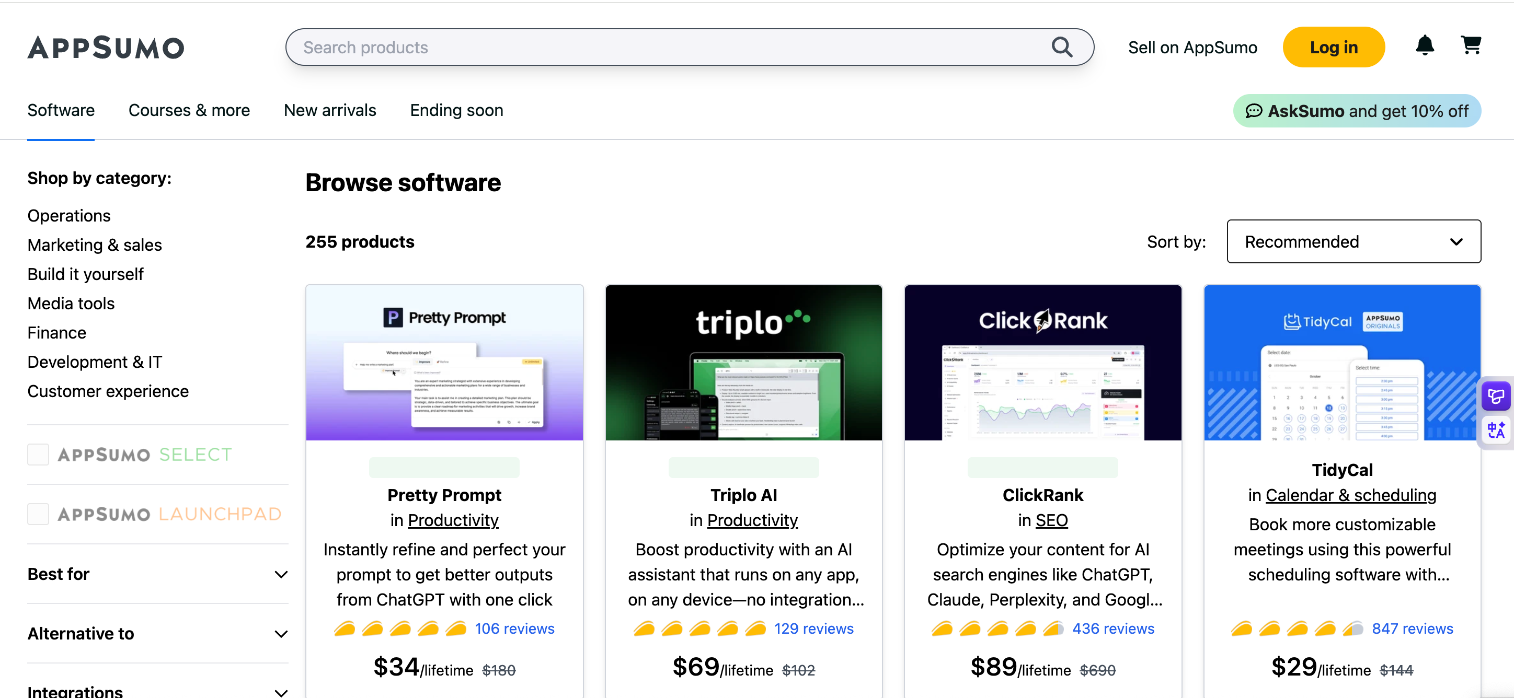Open the SEO category link under ClickRank
This screenshot has width=1514, height=698.
click(1051, 520)
